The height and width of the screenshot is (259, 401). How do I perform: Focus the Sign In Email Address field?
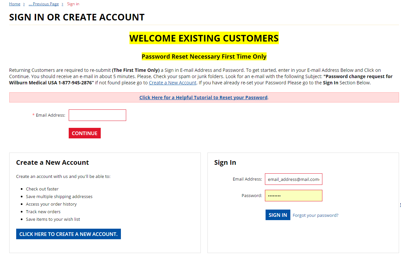click(293, 179)
